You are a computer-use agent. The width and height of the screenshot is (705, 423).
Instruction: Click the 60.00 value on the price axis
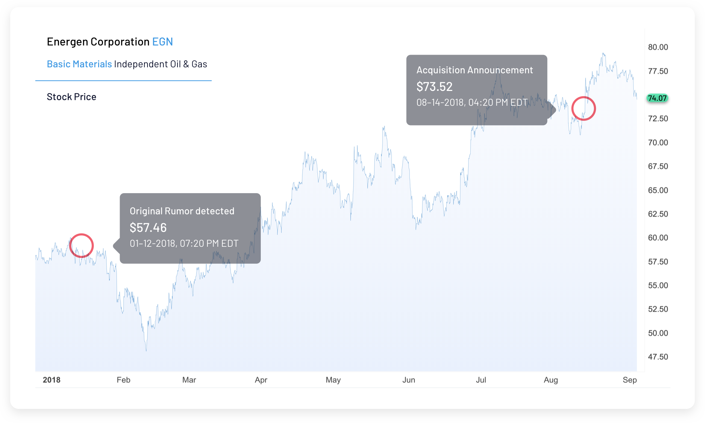point(658,238)
